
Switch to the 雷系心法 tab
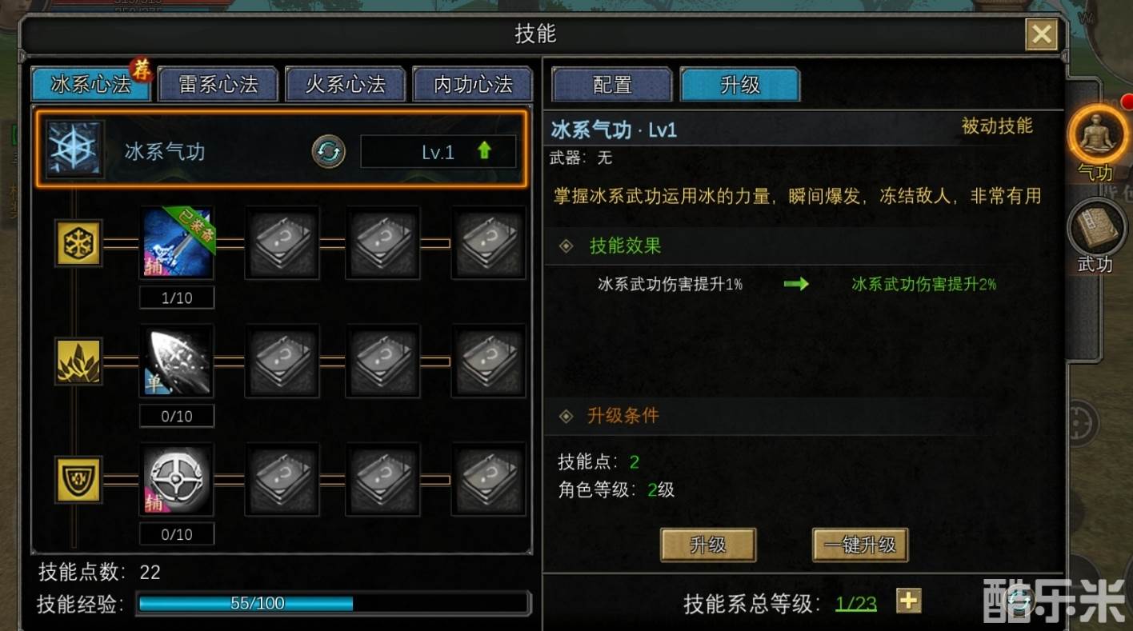(218, 84)
